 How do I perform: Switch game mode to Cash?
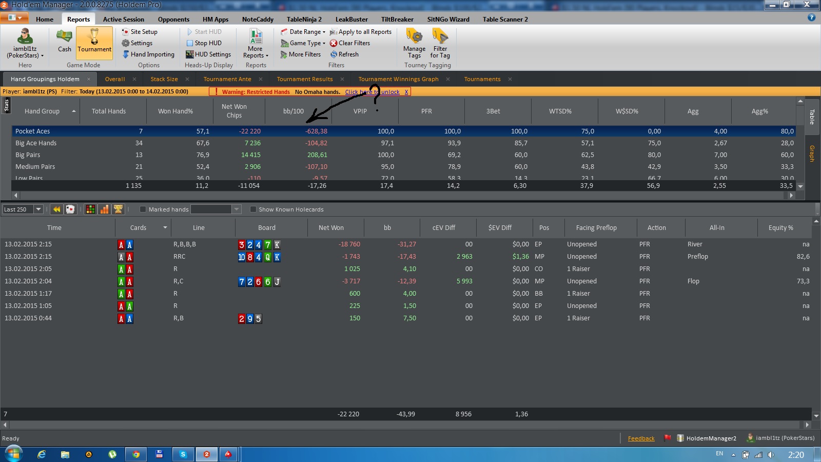point(64,41)
